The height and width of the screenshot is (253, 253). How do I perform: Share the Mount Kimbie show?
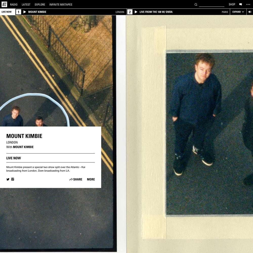pyautogui.click(x=76, y=179)
